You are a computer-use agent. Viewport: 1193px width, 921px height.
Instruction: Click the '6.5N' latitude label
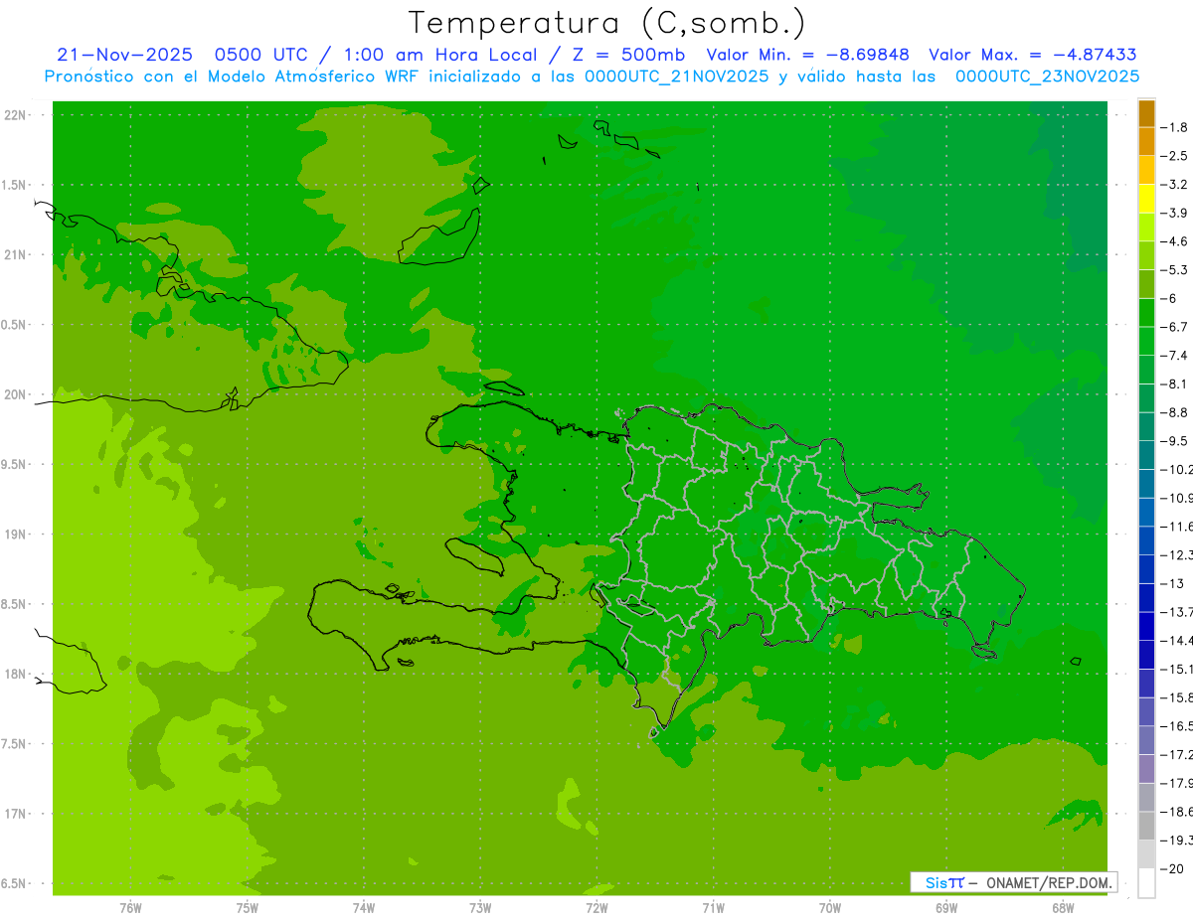(x=15, y=884)
